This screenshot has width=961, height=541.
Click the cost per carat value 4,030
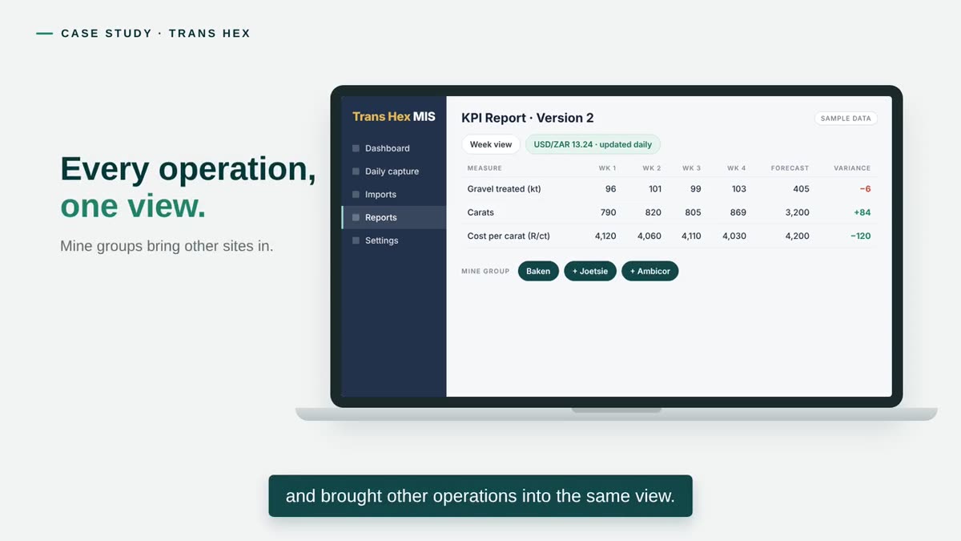click(x=734, y=236)
